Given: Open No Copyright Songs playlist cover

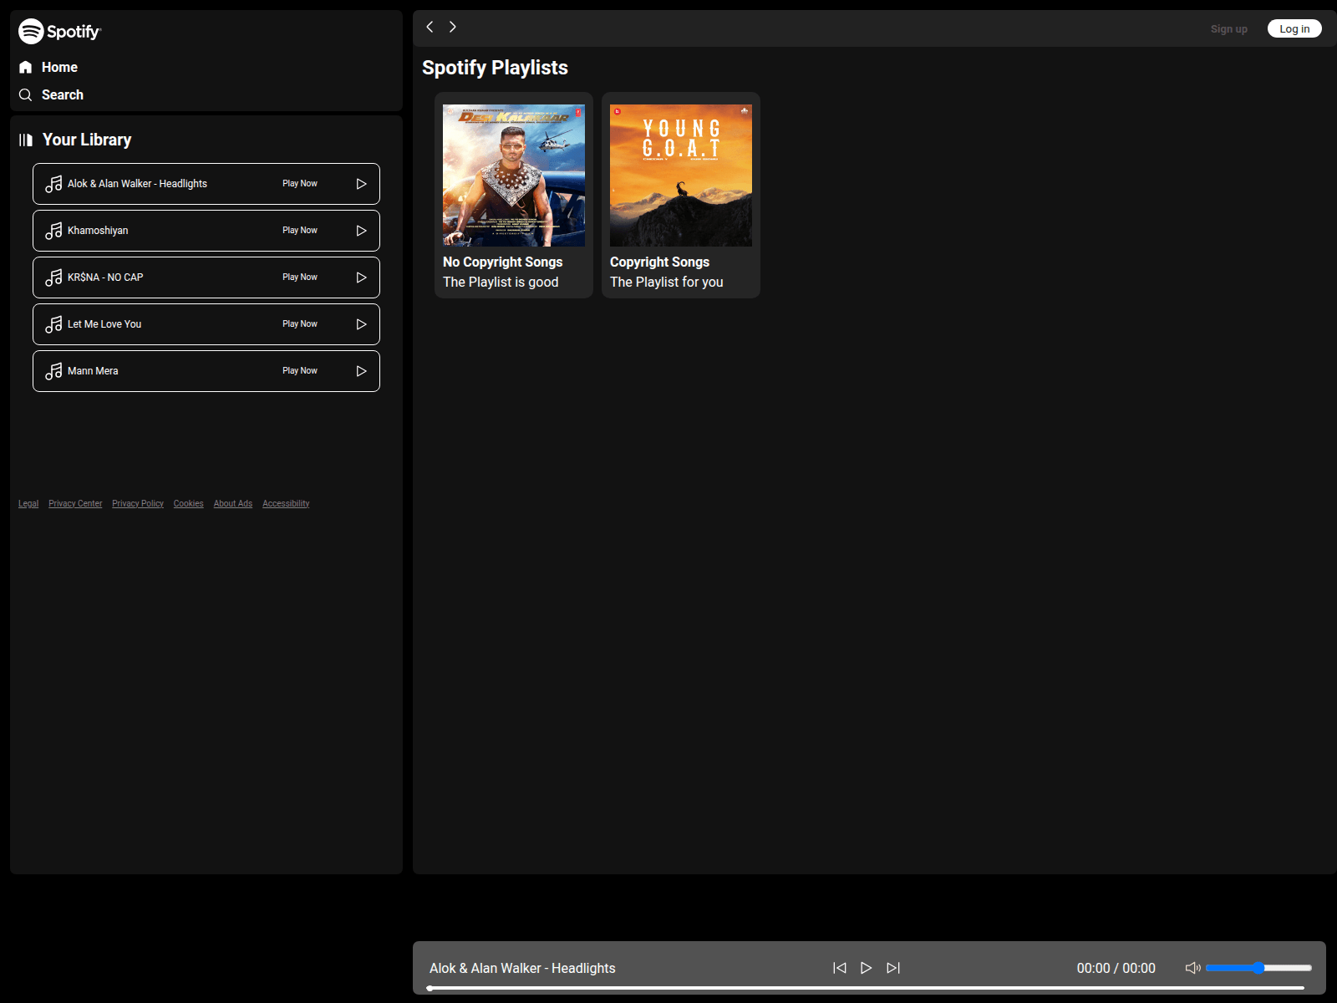Looking at the screenshot, I should tap(514, 176).
